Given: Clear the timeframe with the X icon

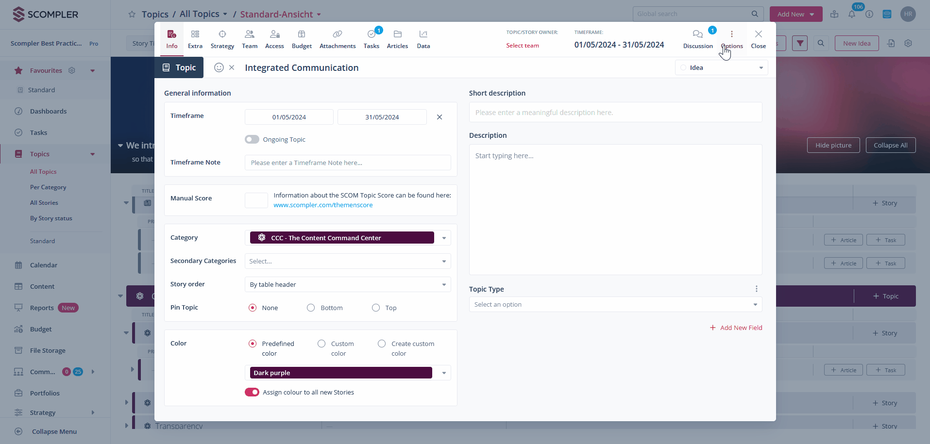Looking at the screenshot, I should click(440, 117).
